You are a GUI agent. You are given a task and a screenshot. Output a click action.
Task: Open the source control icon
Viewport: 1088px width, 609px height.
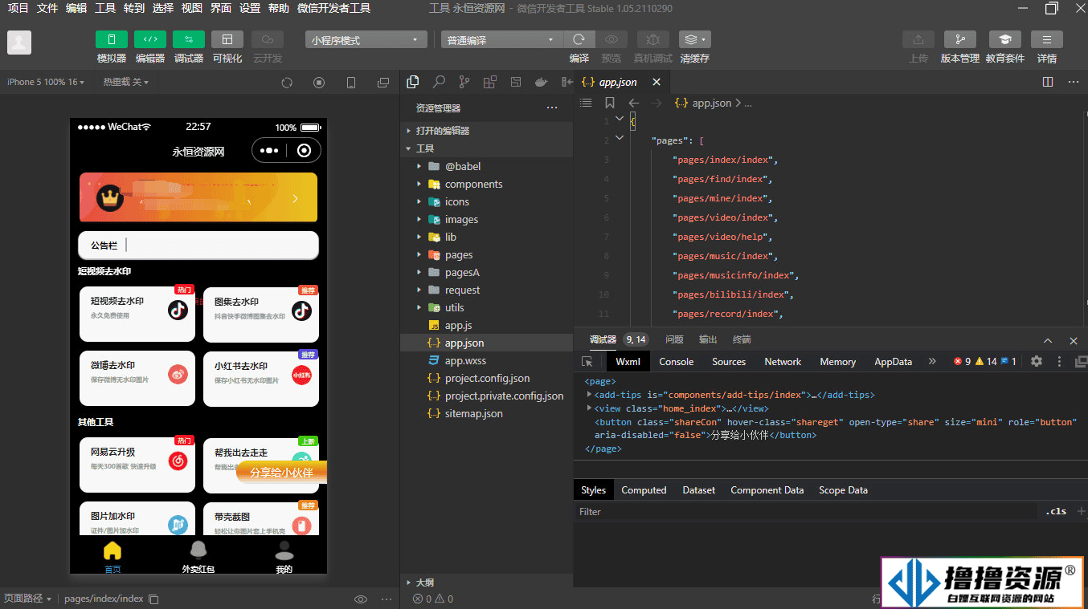pos(464,82)
